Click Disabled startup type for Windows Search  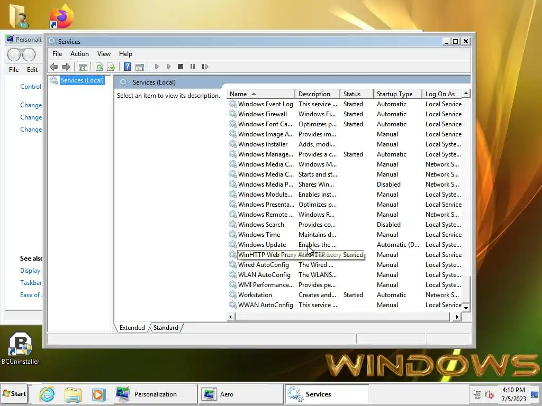pyautogui.click(x=389, y=224)
